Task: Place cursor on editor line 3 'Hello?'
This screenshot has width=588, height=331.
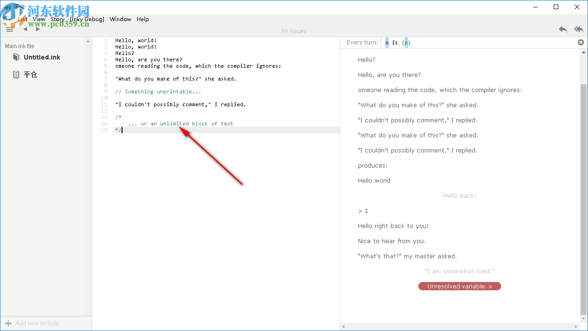Action: click(125, 53)
